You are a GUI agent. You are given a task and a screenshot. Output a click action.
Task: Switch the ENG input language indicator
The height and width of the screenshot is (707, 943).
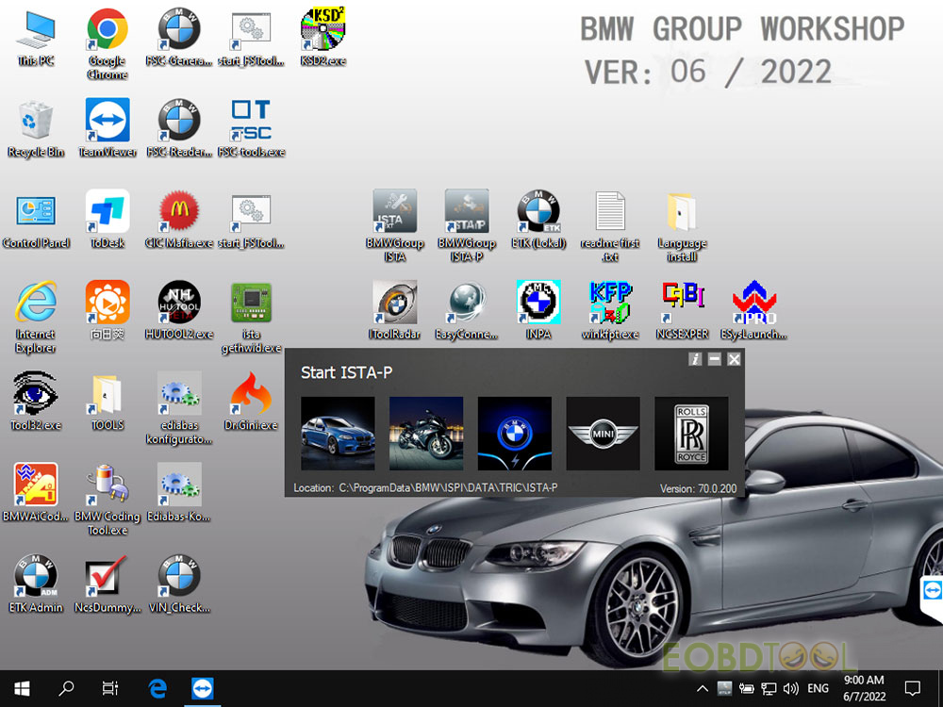point(818,688)
